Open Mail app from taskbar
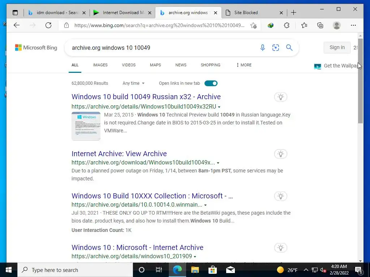 (230, 270)
